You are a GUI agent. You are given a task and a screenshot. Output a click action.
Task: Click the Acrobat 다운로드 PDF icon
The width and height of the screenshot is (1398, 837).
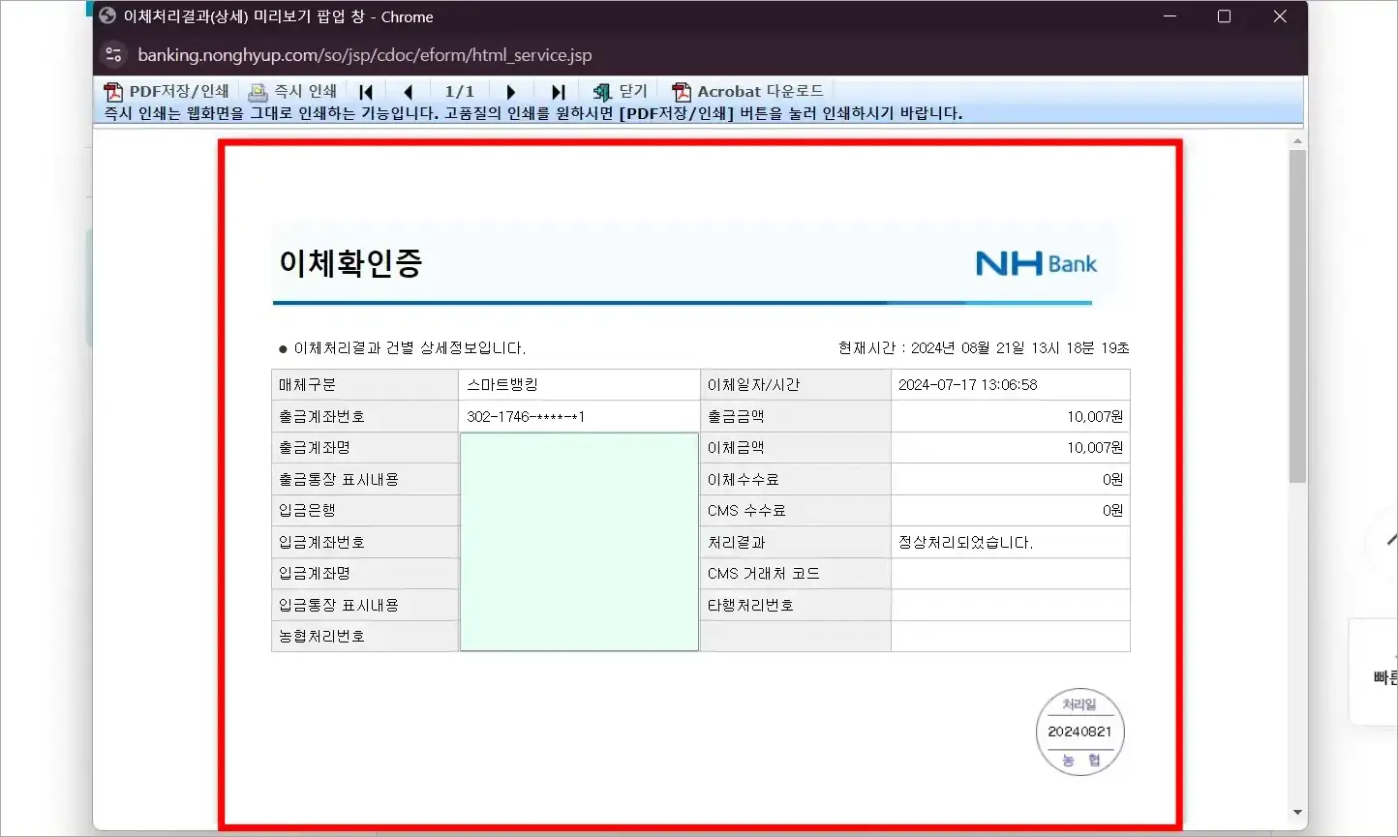(x=681, y=90)
